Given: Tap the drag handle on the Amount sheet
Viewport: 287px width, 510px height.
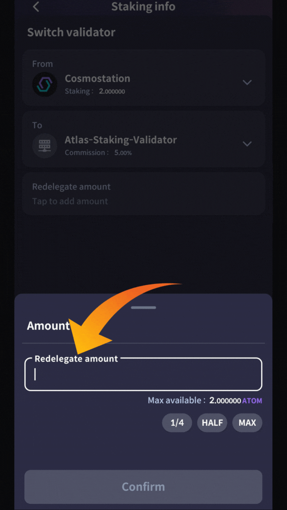Looking at the screenshot, I should [143, 307].
